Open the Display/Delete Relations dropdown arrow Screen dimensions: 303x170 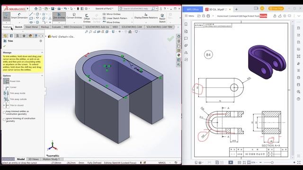[146, 23]
